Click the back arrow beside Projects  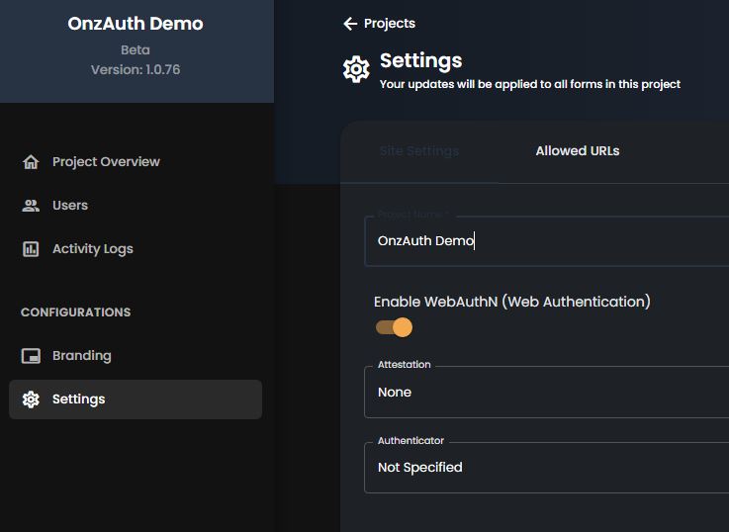(x=350, y=23)
